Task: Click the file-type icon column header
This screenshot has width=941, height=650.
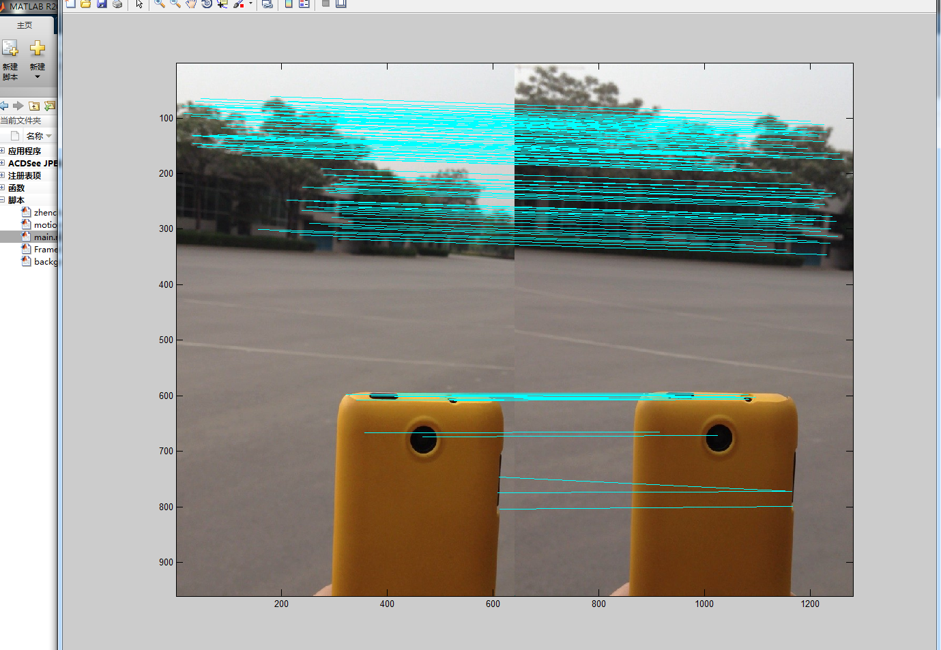Action: pyautogui.click(x=15, y=136)
